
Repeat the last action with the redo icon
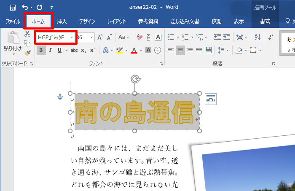point(40,7)
